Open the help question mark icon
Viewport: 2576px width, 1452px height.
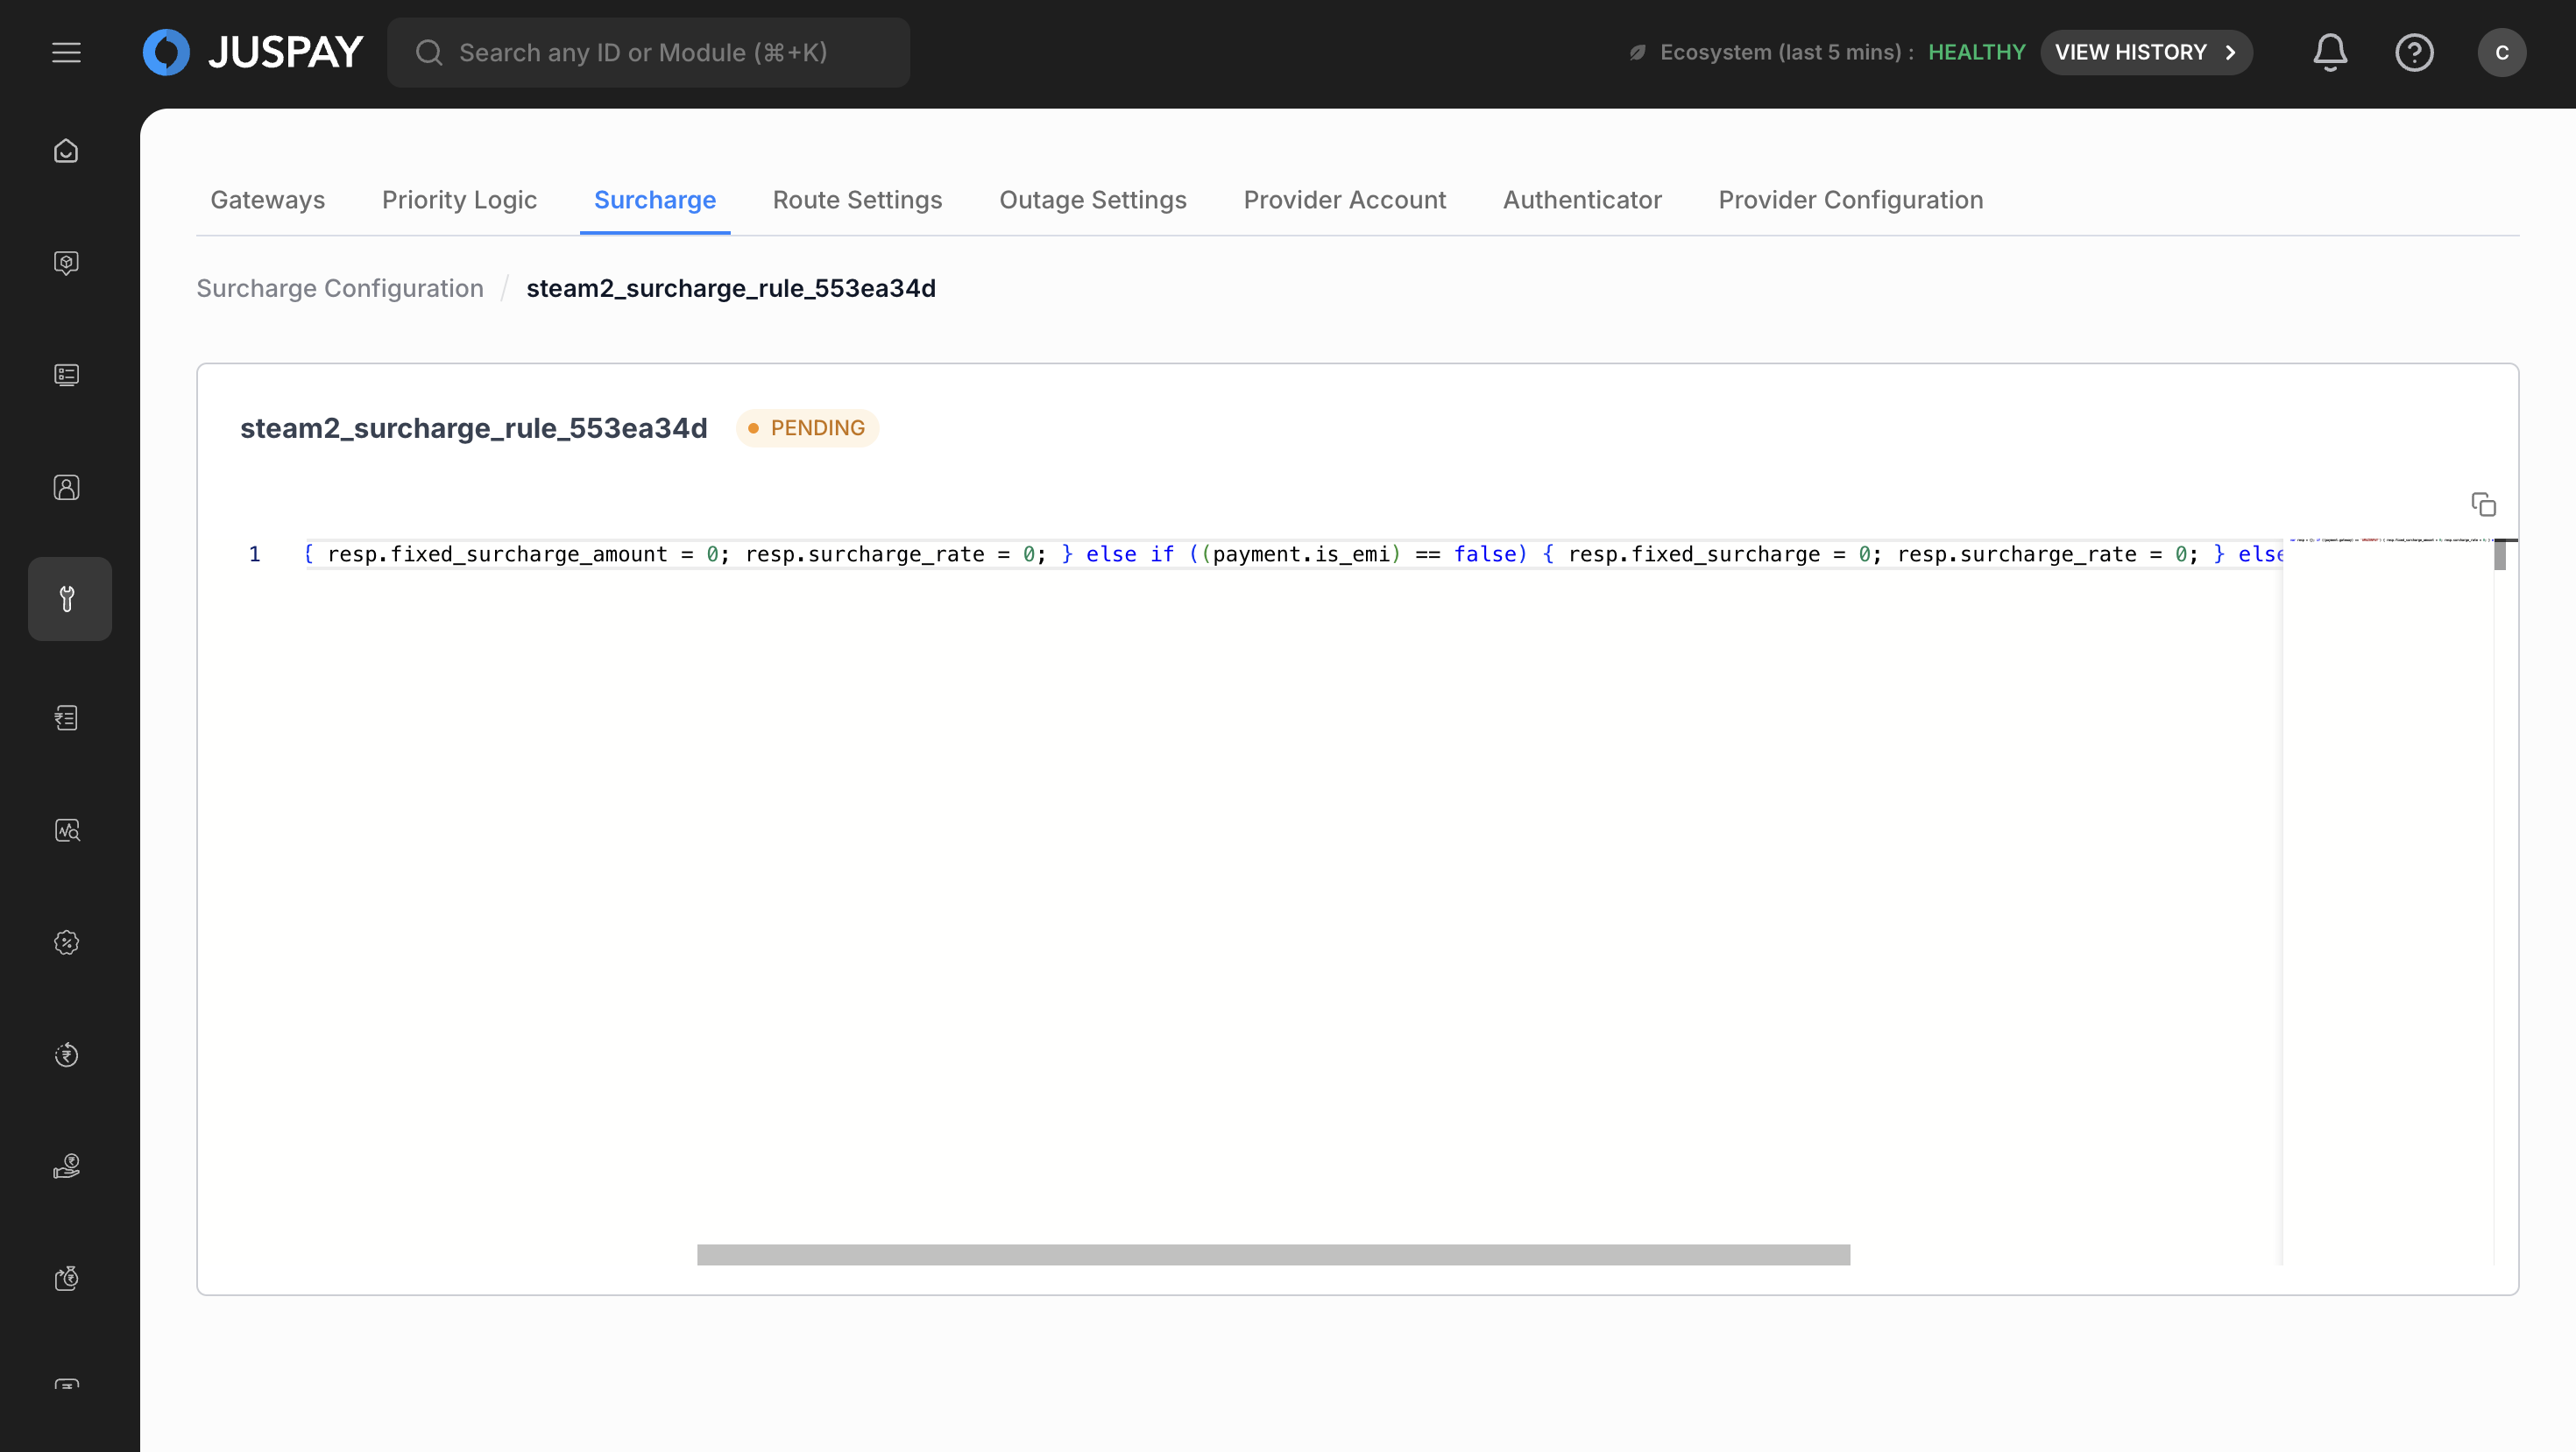tap(2413, 52)
